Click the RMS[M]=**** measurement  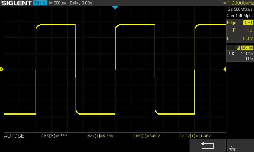click(54, 136)
